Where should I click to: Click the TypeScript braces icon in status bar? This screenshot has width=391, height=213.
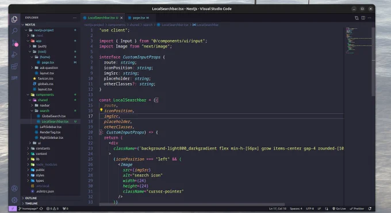(x=327, y=208)
